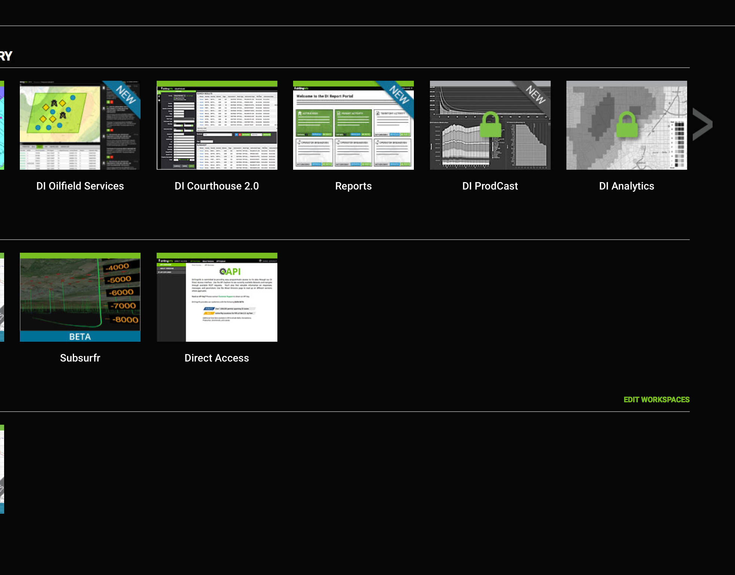Open the DI Courthouse 2.0 thumbnail
Screen dimensions: 735x575
217,125
